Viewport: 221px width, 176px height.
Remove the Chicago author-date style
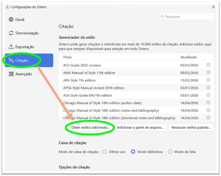[x=208, y=103]
